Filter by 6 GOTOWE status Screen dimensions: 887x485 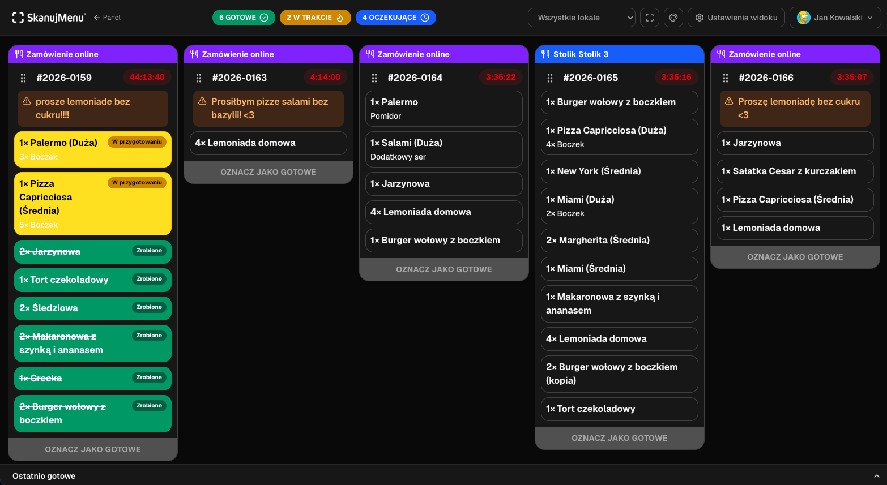pos(244,18)
